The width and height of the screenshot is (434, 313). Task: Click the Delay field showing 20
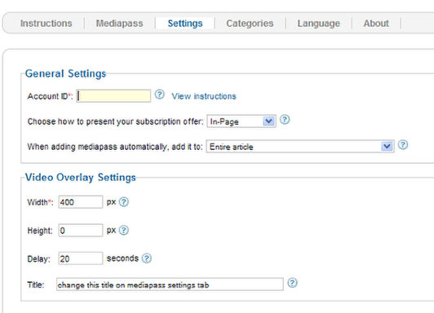[81, 258]
